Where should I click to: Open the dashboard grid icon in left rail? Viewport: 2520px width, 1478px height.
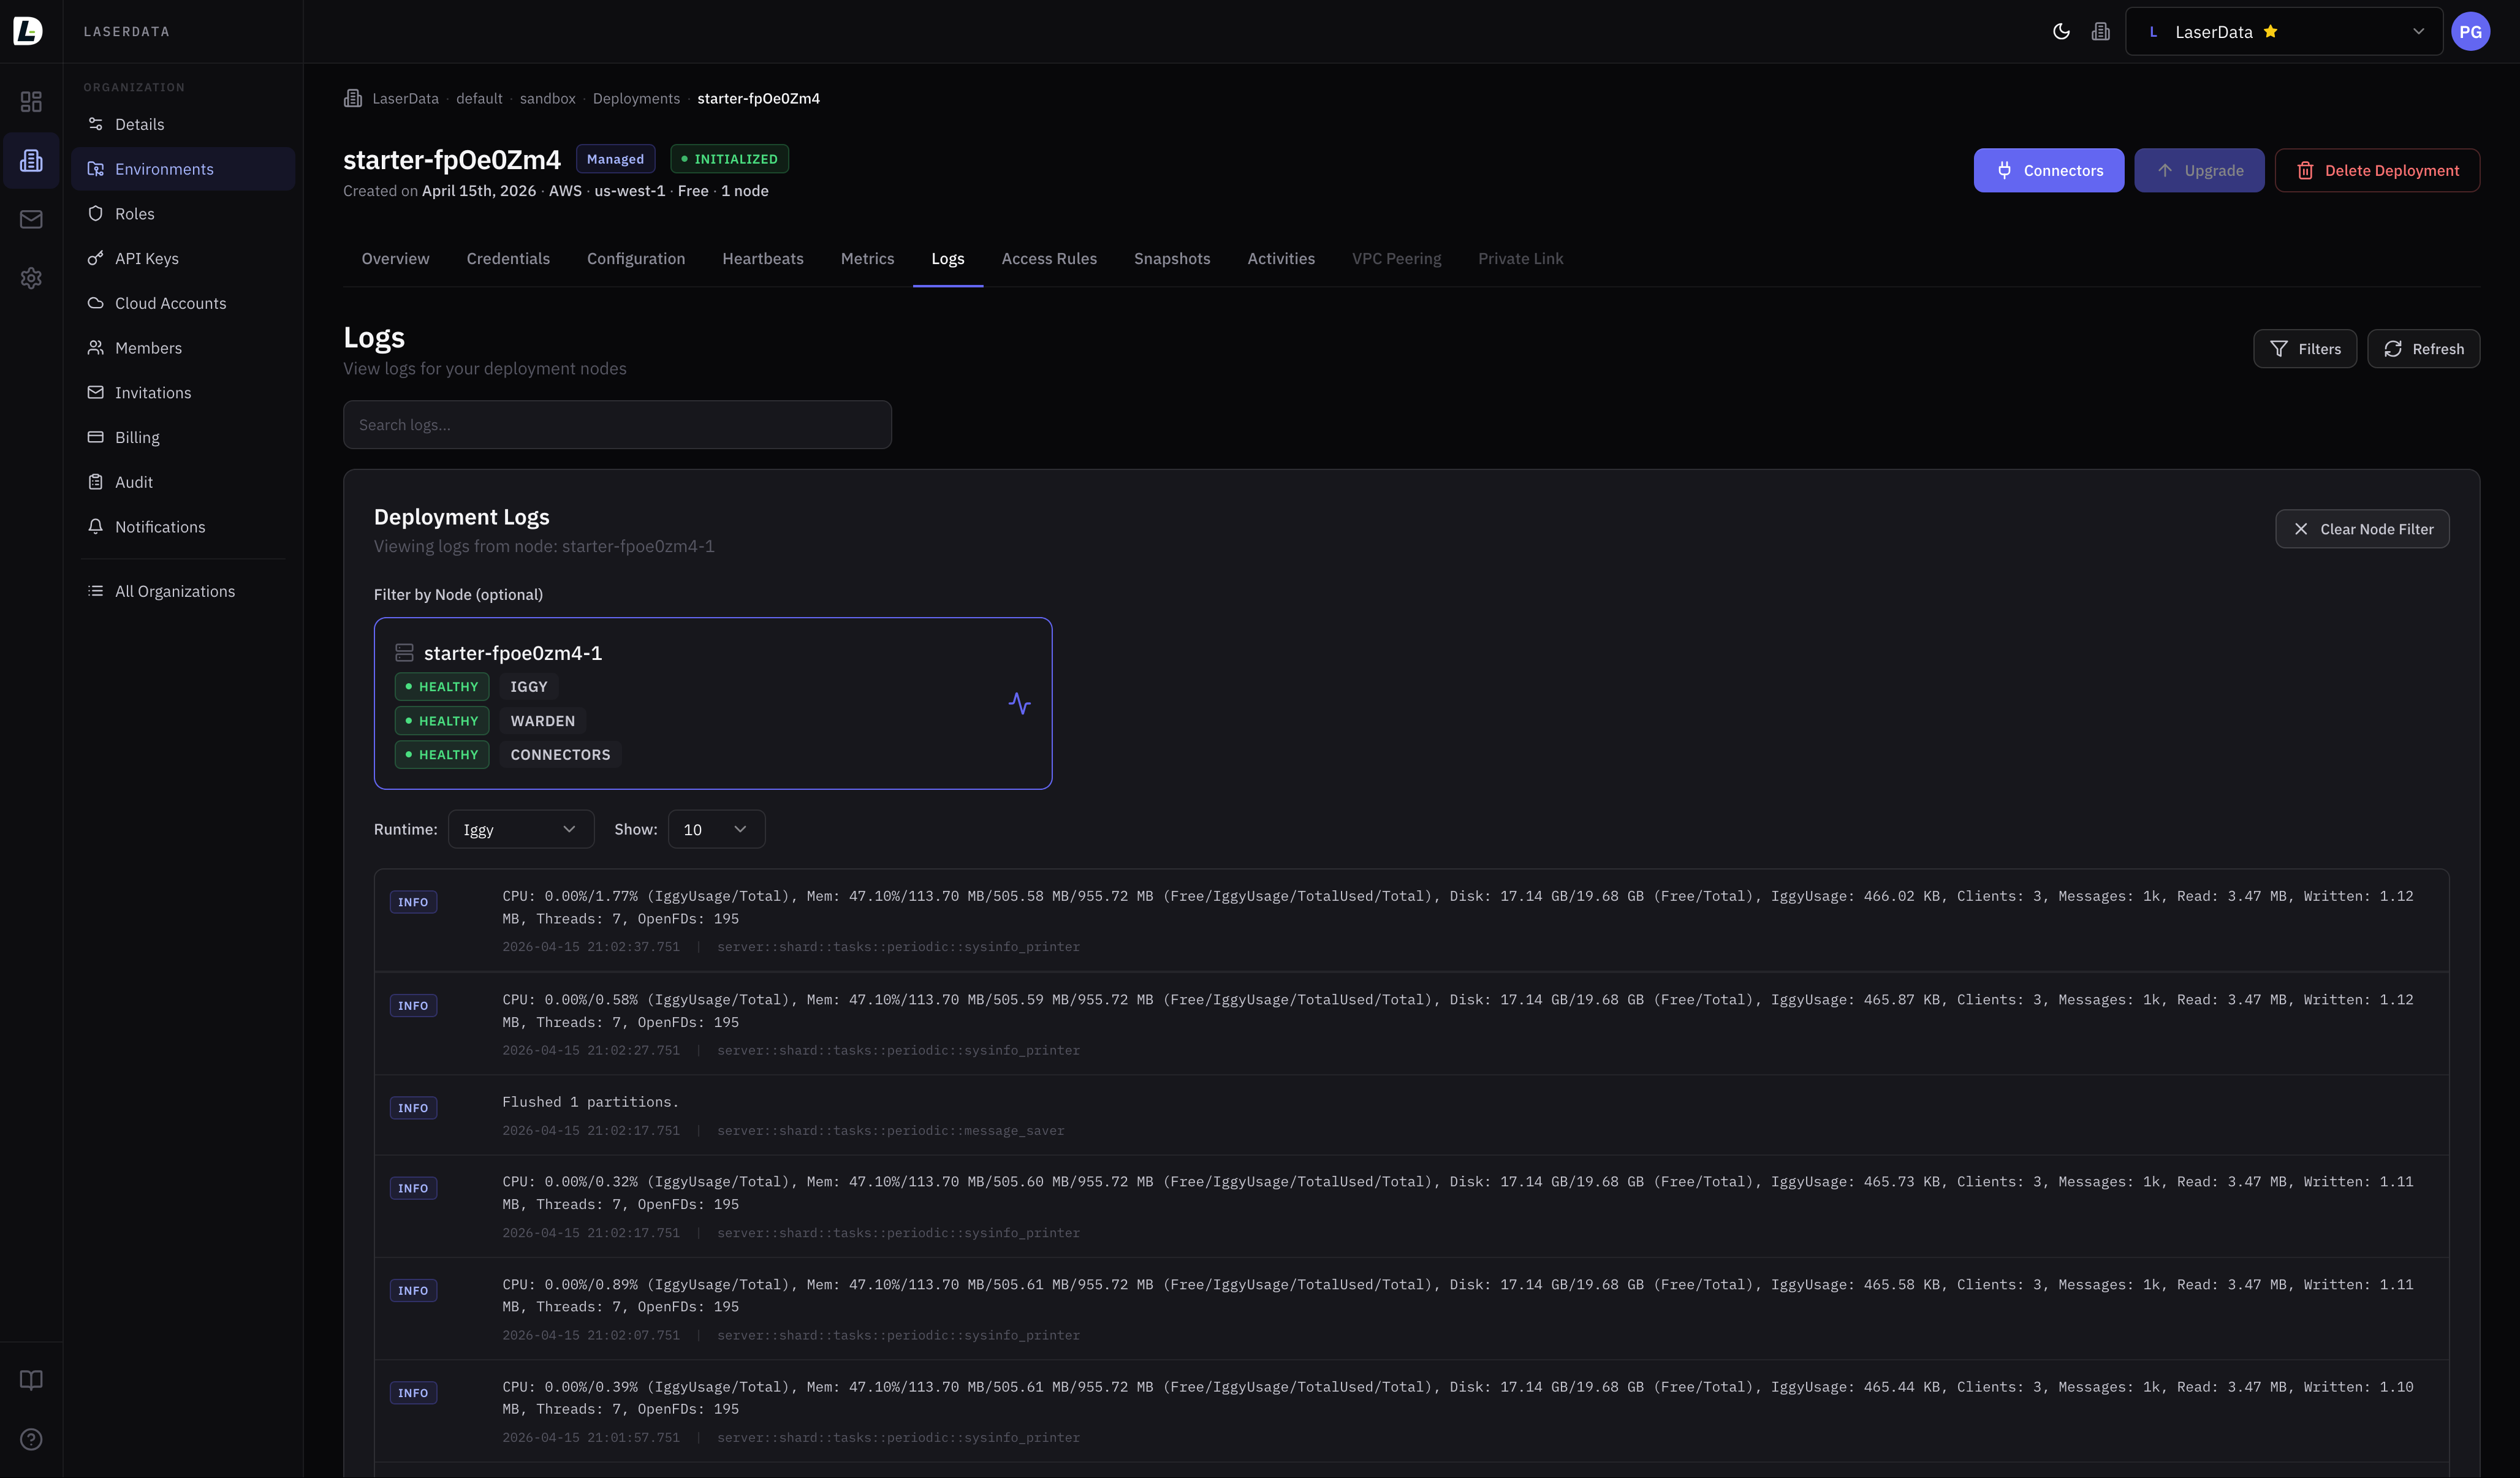(x=31, y=101)
